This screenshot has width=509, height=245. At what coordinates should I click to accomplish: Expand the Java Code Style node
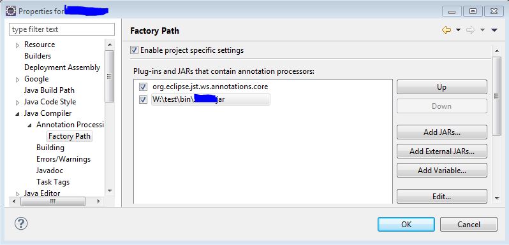[x=17, y=102]
